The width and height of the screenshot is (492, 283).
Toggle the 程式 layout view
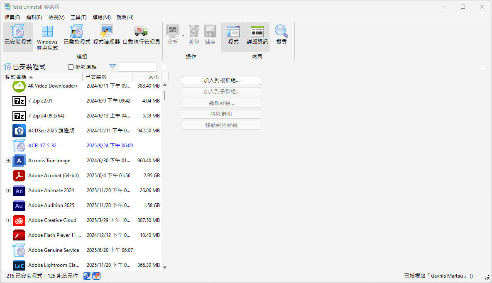(x=233, y=36)
